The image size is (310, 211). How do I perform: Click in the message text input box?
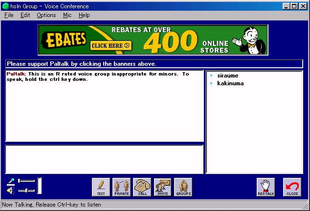coord(104,159)
